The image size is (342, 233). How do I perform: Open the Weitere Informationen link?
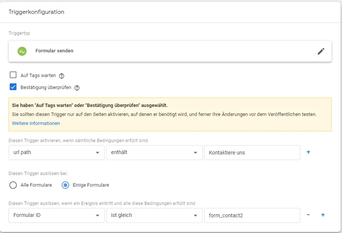36,123
